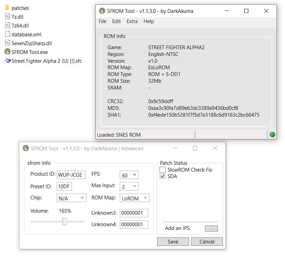Click the Save button
285x256 pixels.
click(173, 241)
